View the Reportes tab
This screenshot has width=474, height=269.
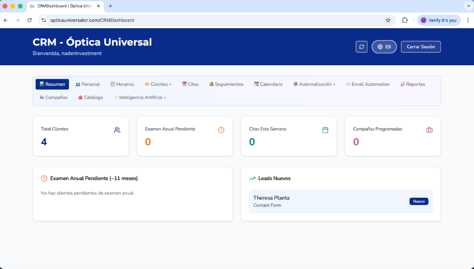pyautogui.click(x=412, y=84)
